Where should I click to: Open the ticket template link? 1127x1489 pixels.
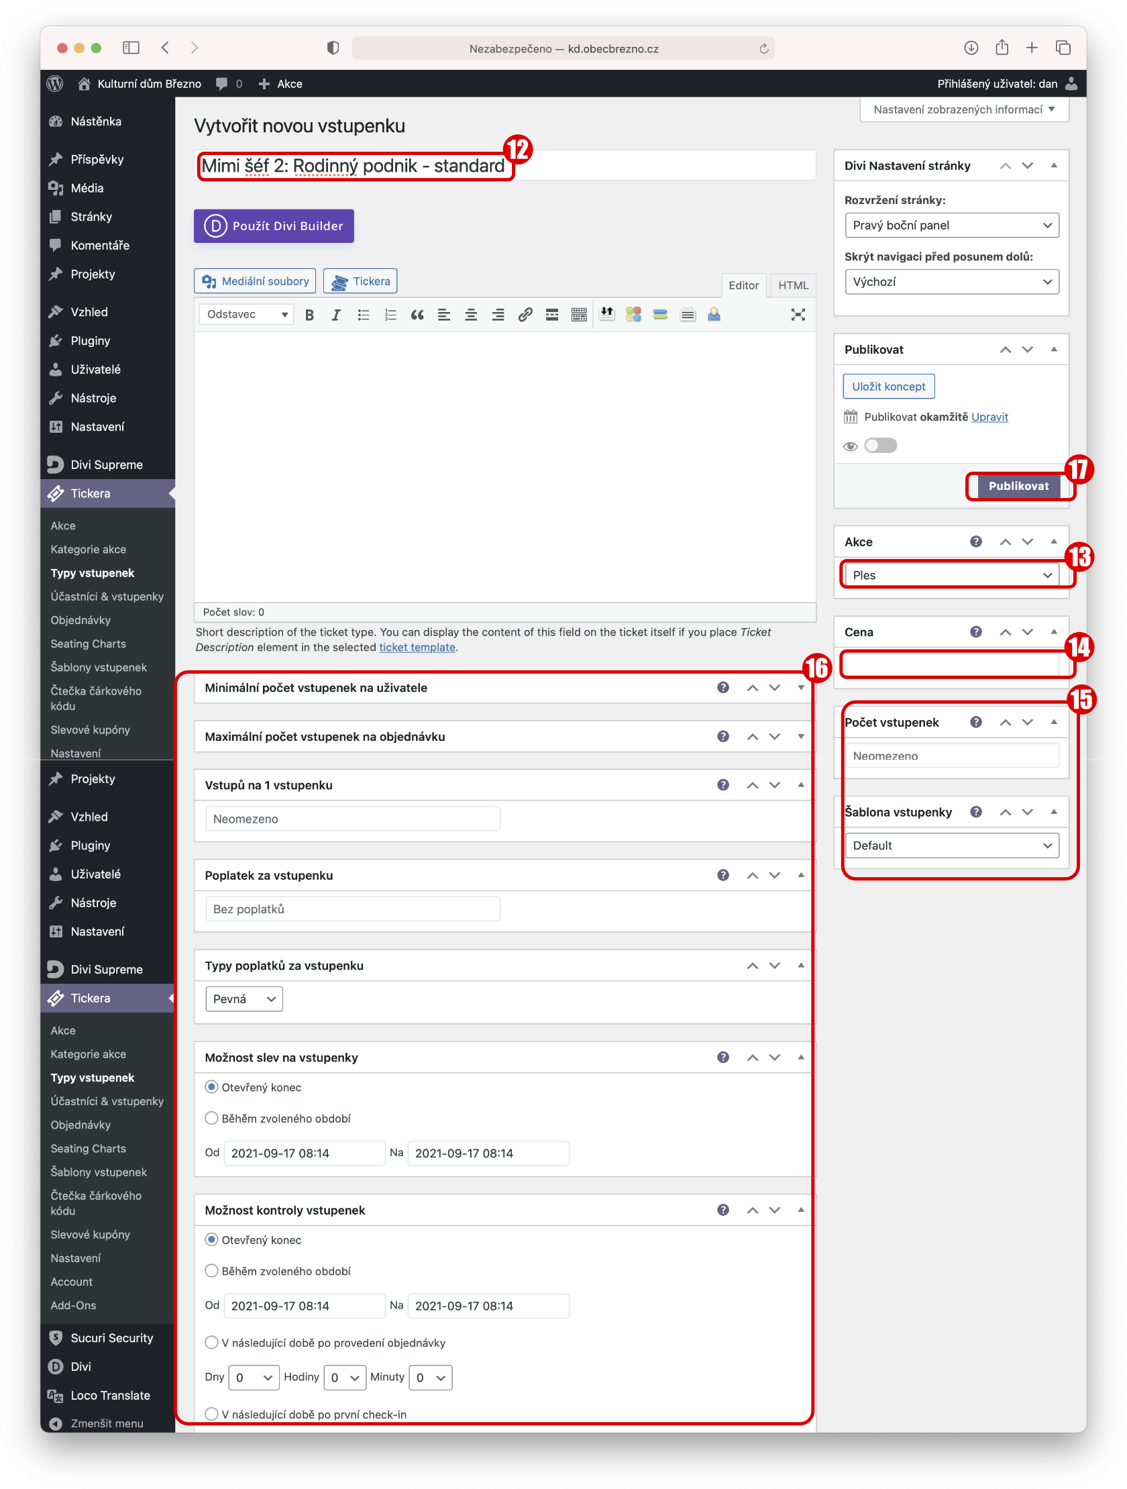417,647
